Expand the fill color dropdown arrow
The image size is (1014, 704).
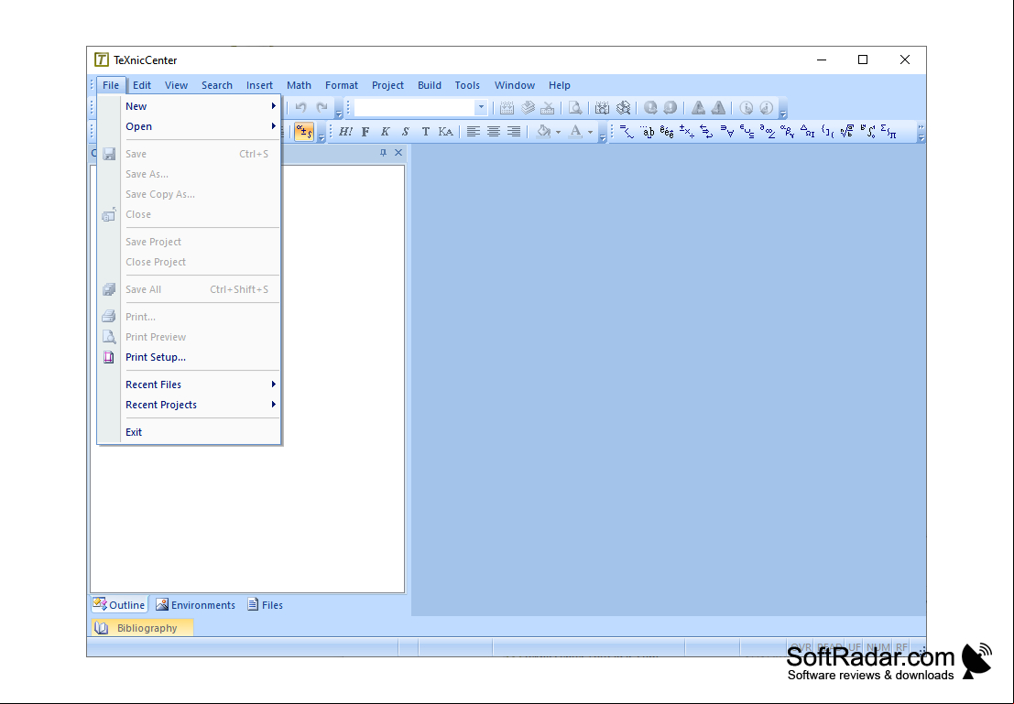click(x=558, y=132)
